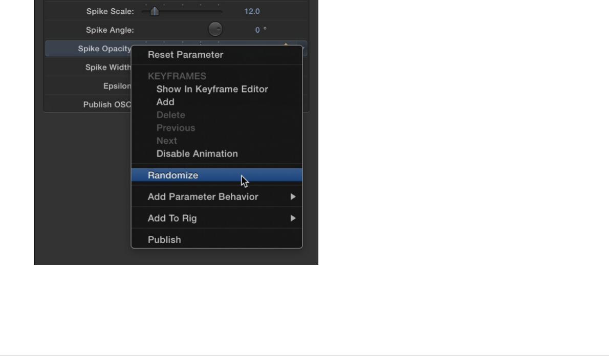Click the Spike Angle dial
Screen dimensions: 609x356
click(215, 29)
